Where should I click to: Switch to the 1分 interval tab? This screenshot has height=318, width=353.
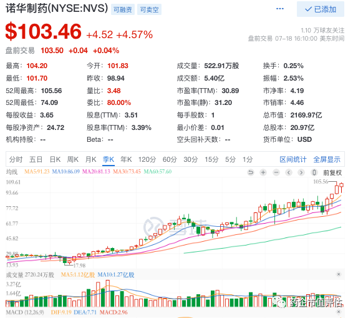248,159
